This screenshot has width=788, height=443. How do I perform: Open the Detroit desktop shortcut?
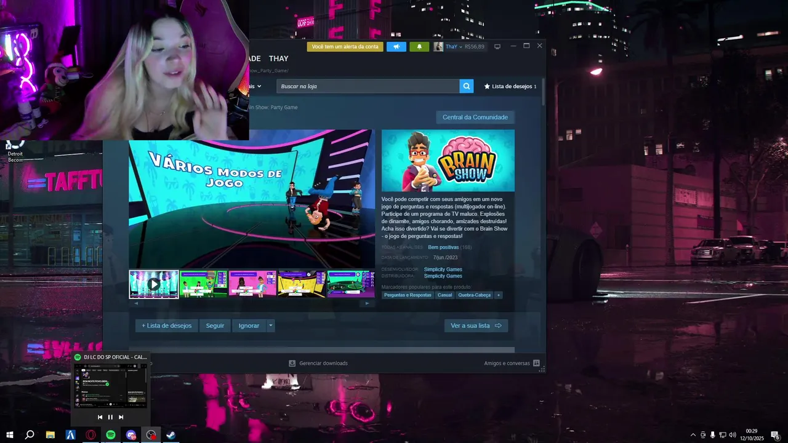click(x=15, y=151)
